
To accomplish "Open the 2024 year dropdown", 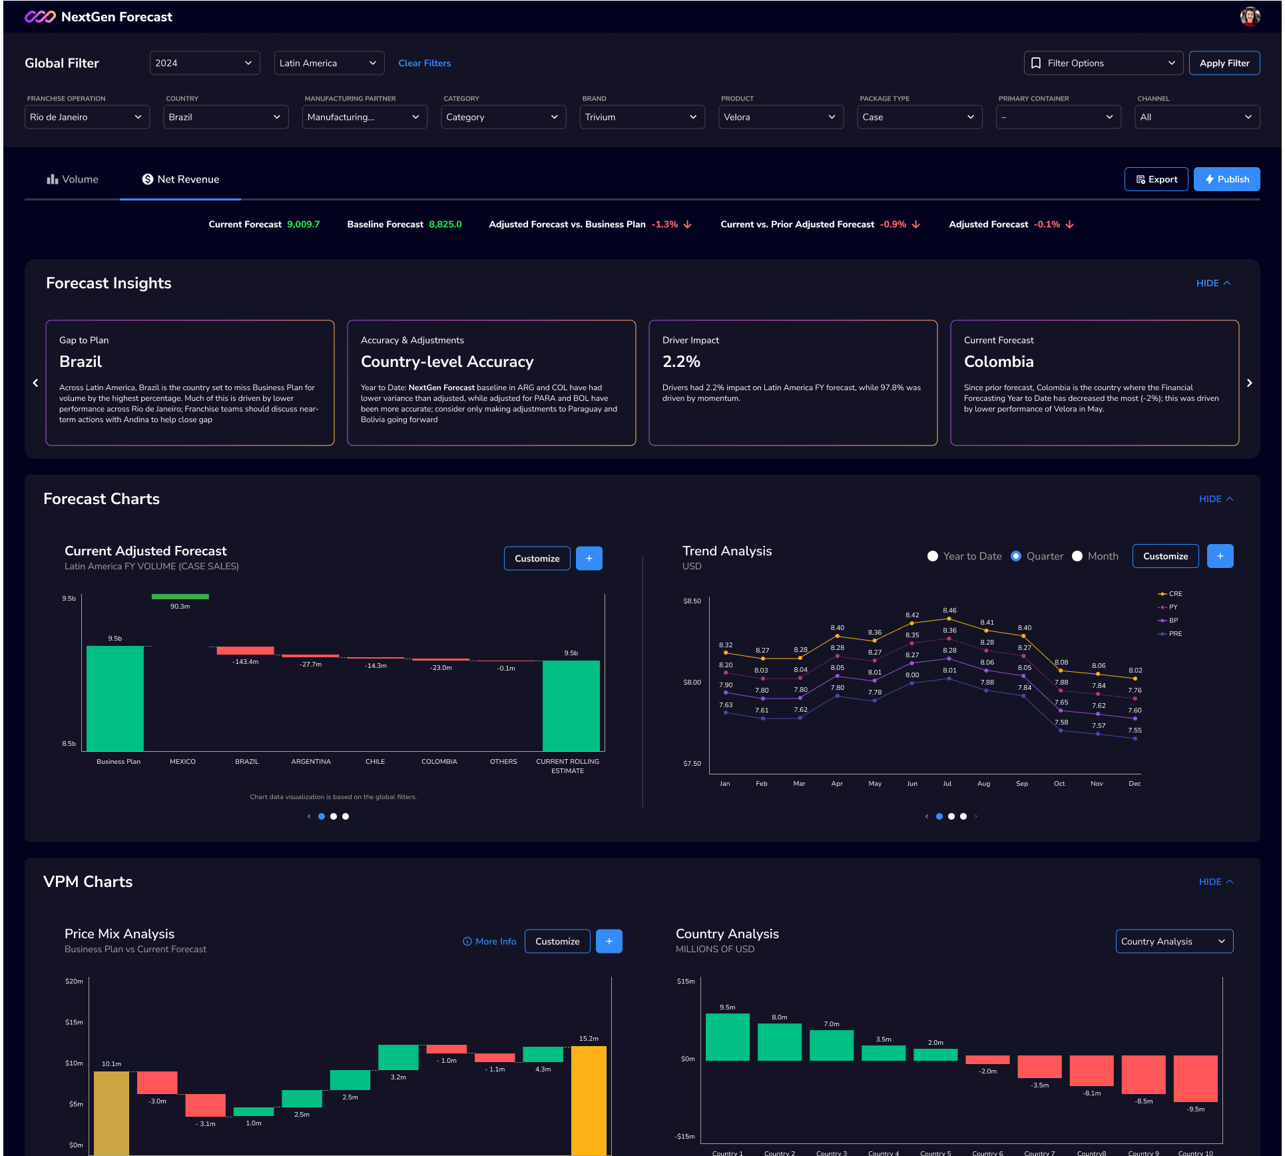I will click(x=204, y=63).
